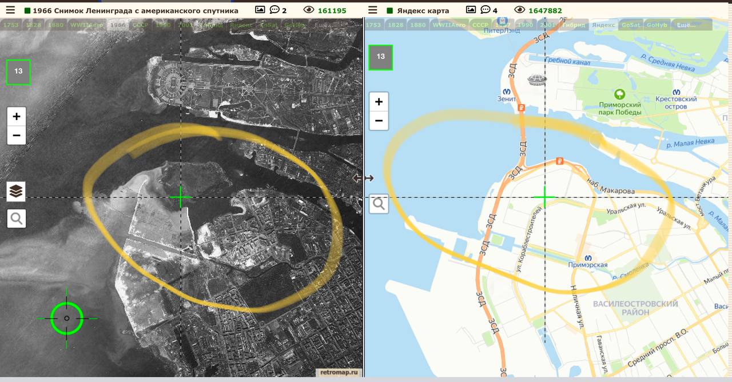This screenshot has width=732, height=382.
Task: Open the image gallery icon in the Яндекс карта header
Action: click(x=471, y=10)
